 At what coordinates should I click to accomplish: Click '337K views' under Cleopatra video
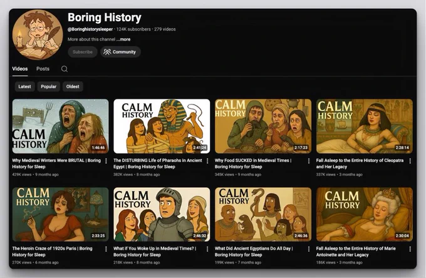pyautogui.click(x=326, y=175)
